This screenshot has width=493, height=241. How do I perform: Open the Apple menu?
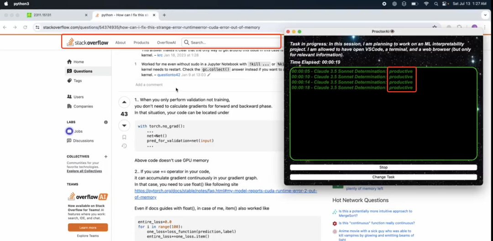pyautogui.click(x=5, y=4)
